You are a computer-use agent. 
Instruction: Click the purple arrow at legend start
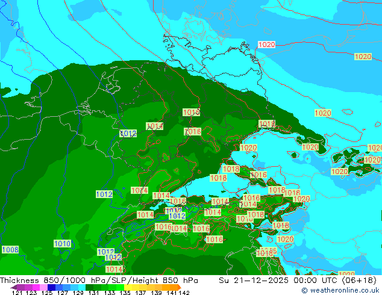14,287
